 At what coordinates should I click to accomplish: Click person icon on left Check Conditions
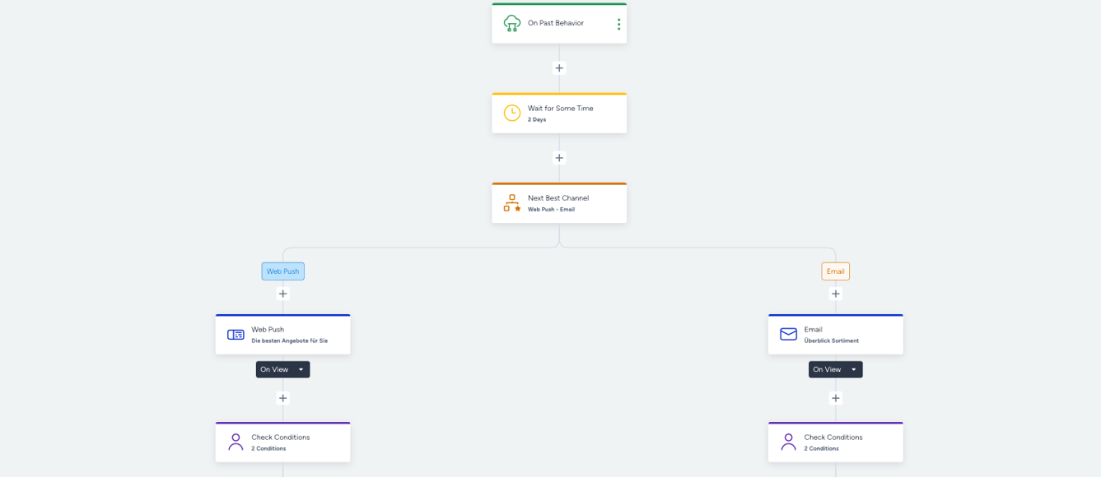pos(236,442)
